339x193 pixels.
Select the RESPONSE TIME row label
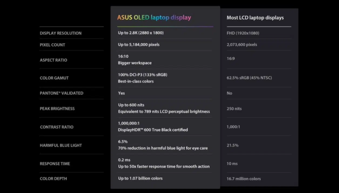tap(55, 164)
